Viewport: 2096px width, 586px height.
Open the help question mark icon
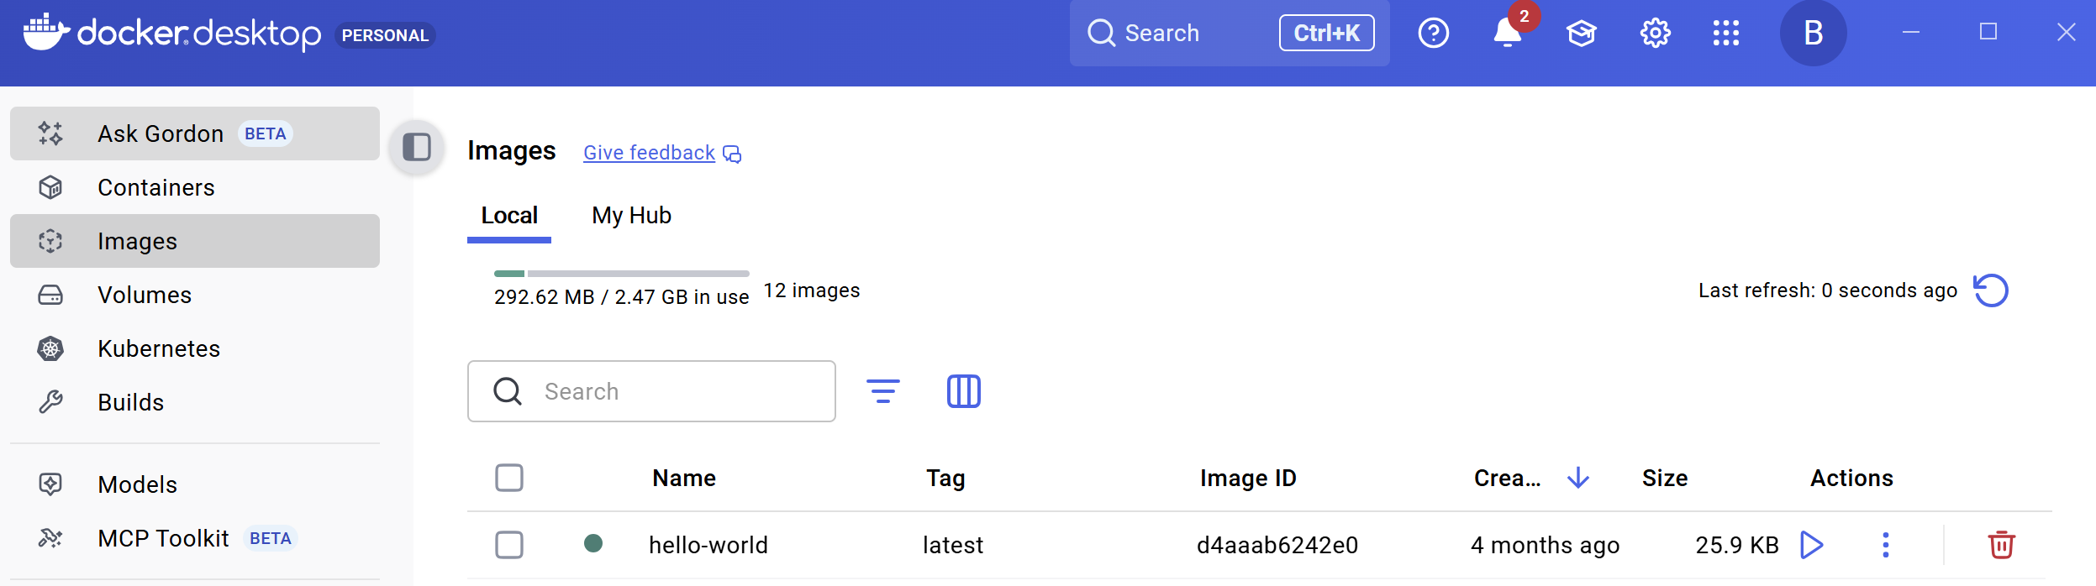(x=1434, y=33)
